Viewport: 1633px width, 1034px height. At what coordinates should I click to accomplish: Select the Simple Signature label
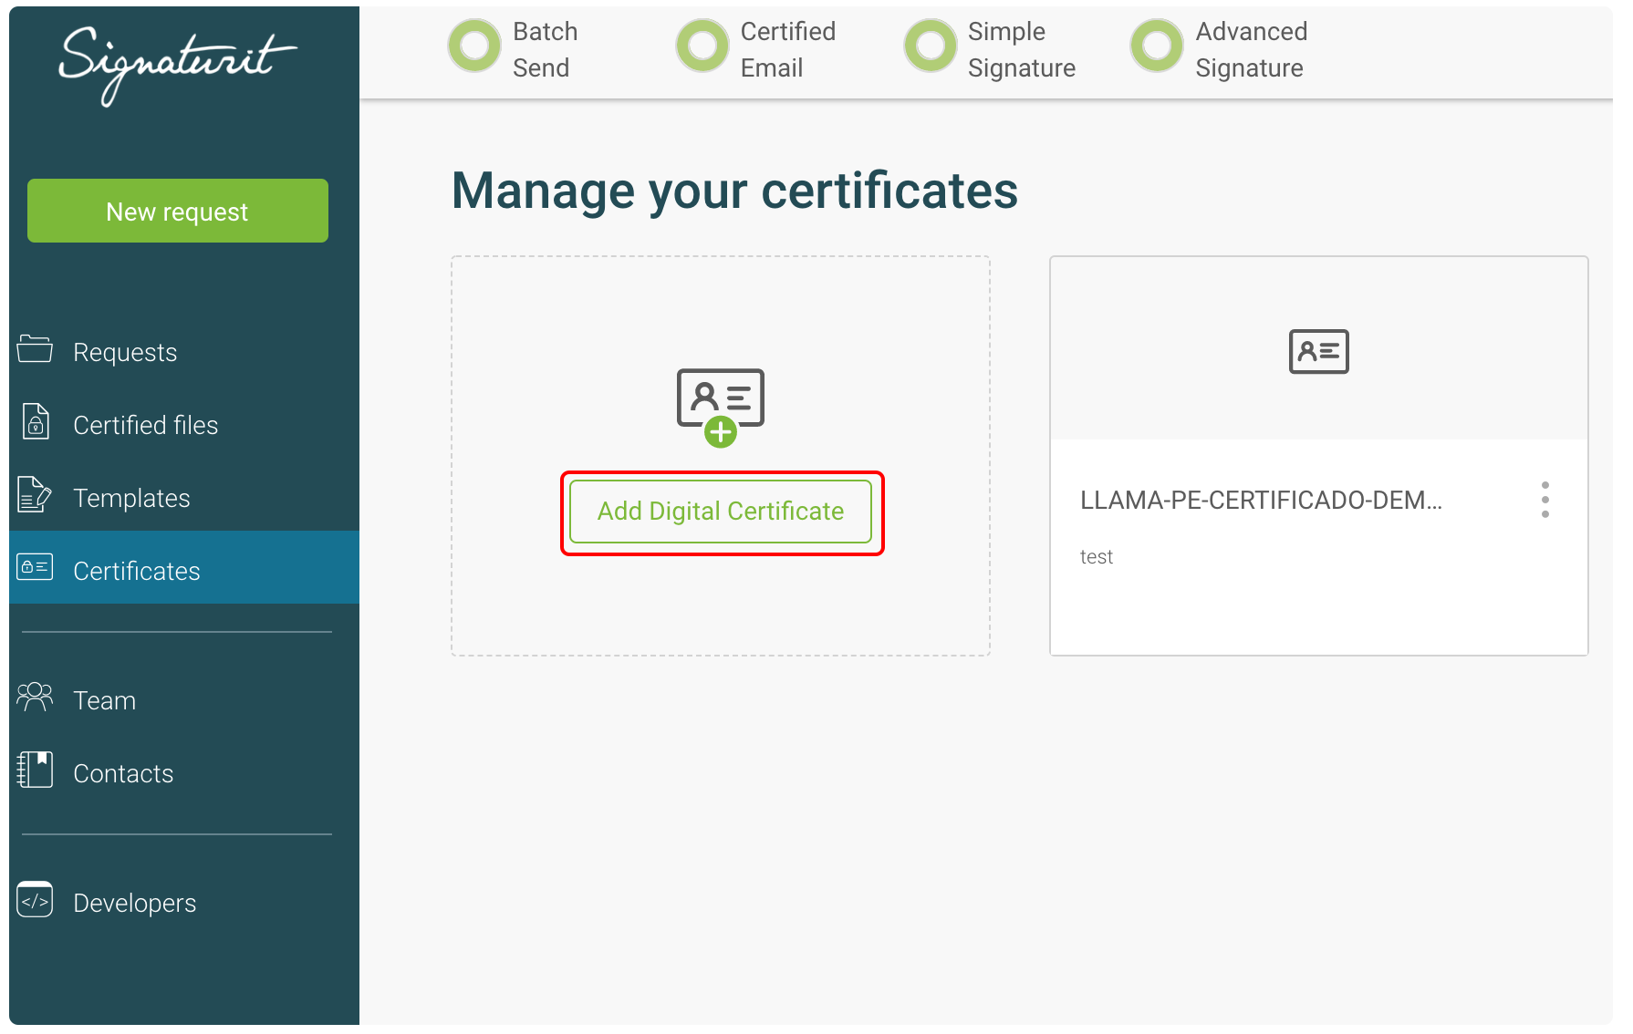click(1022, 49)
